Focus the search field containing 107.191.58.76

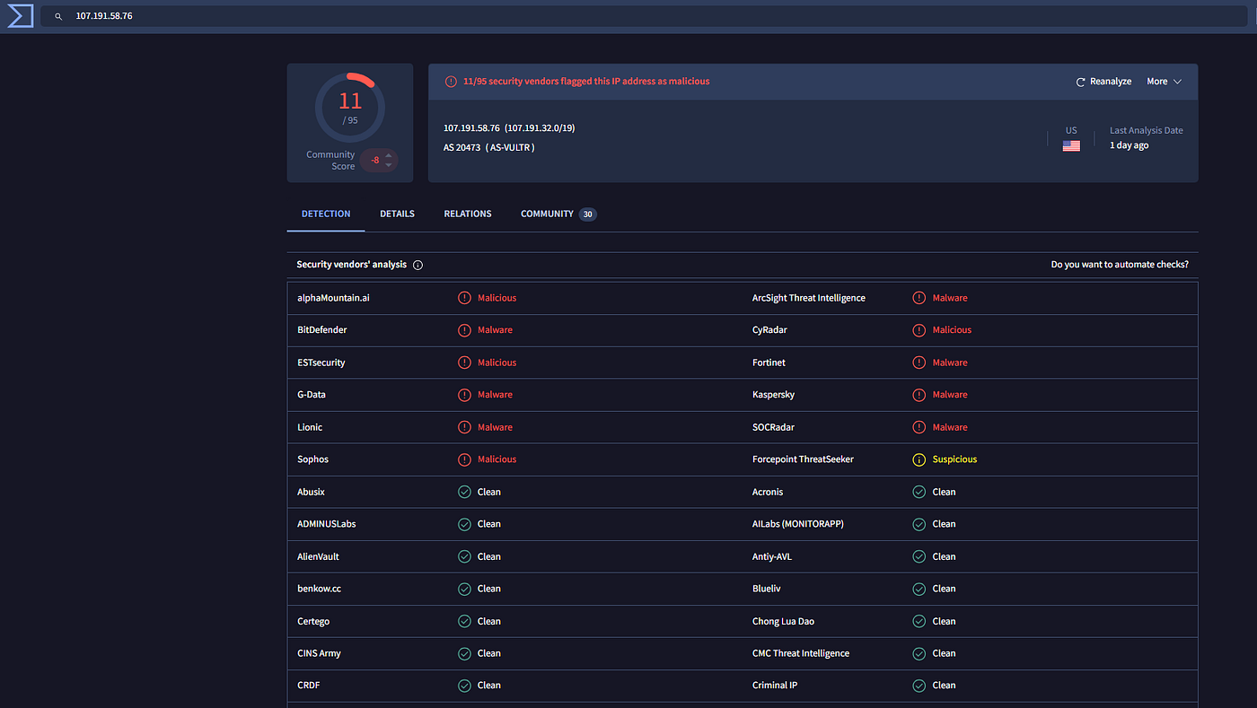pos(643,16)
